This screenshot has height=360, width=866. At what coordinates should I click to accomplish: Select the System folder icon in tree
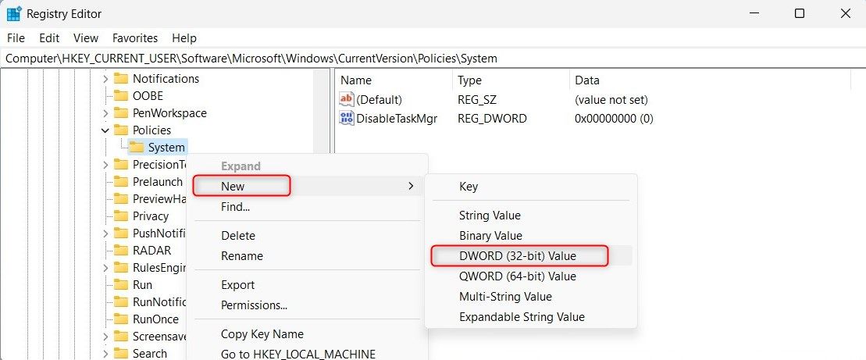(136, 148)
